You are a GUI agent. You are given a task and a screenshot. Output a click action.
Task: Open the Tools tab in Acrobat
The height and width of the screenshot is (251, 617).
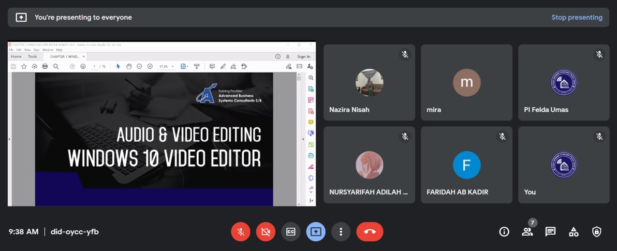tap(32, 57)
